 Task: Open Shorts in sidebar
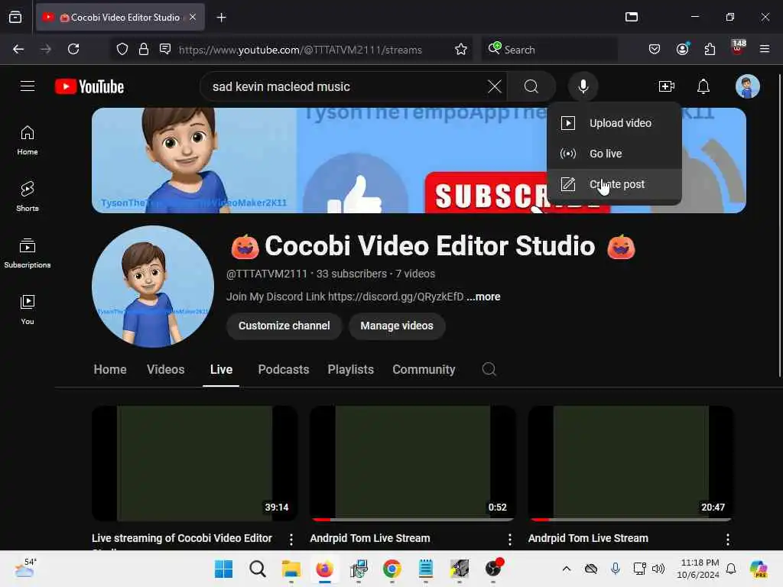pos(28,196)
